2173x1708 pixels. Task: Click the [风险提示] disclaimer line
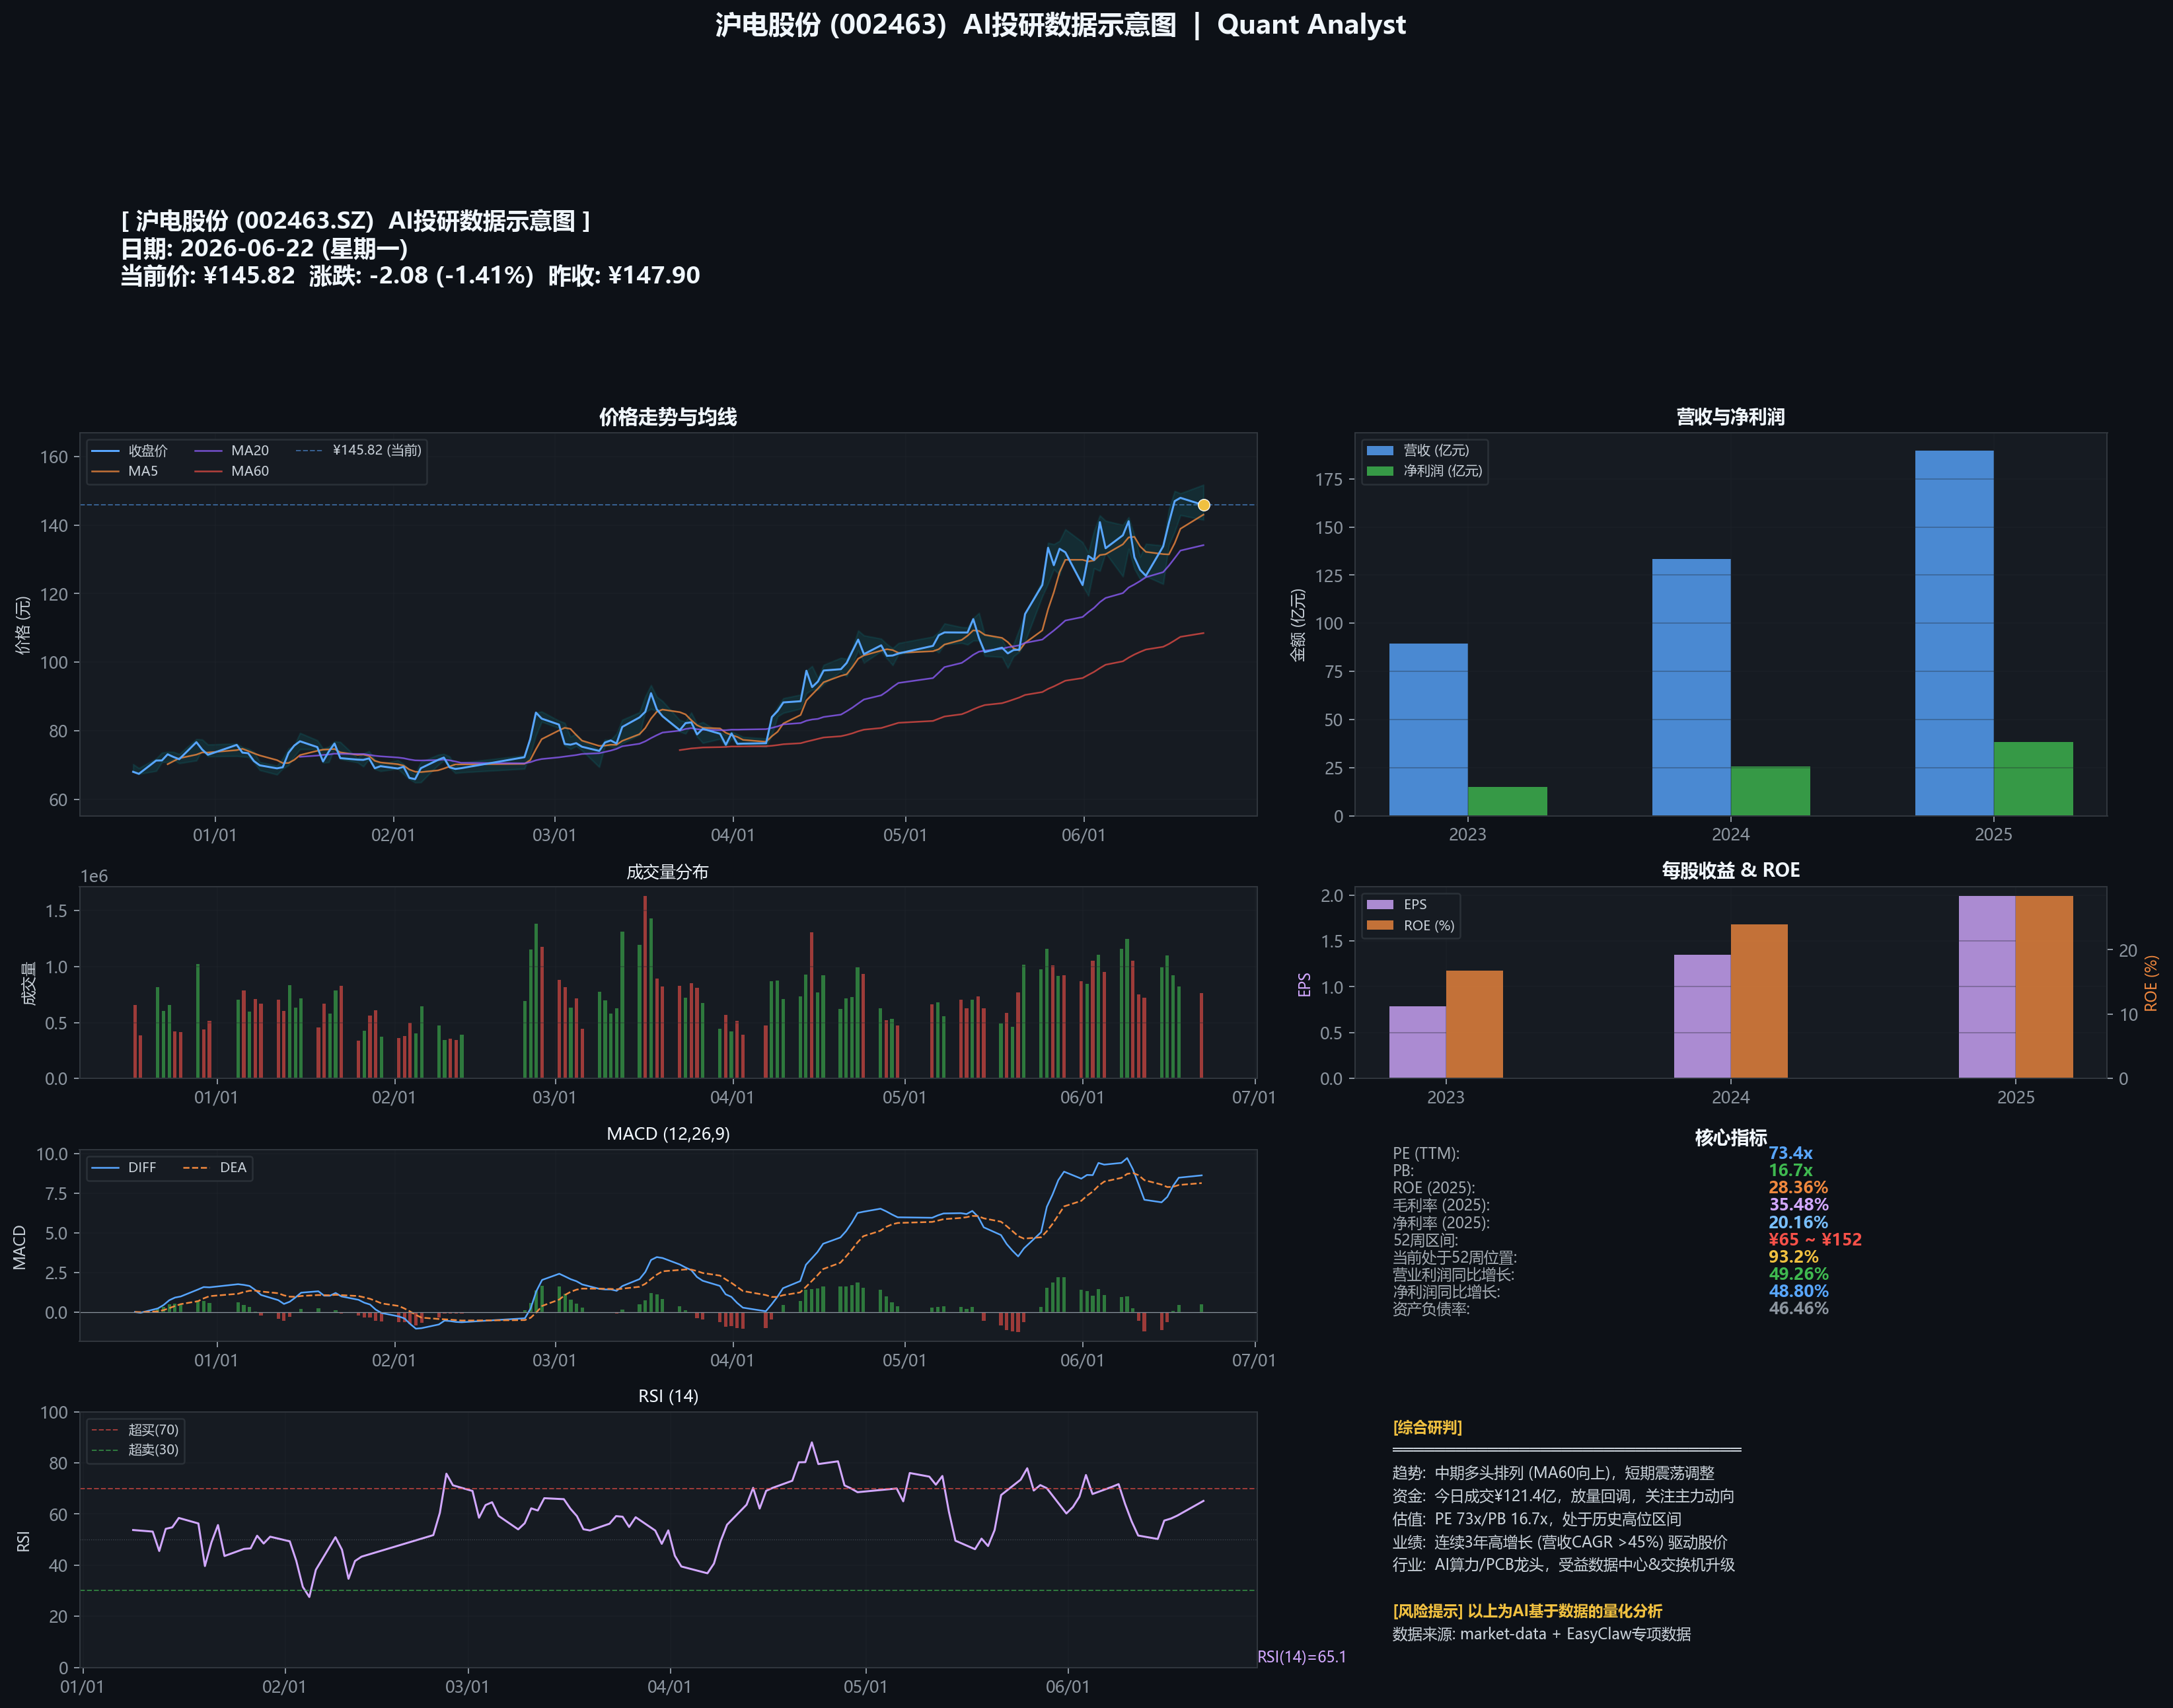coord(1527,1611)
